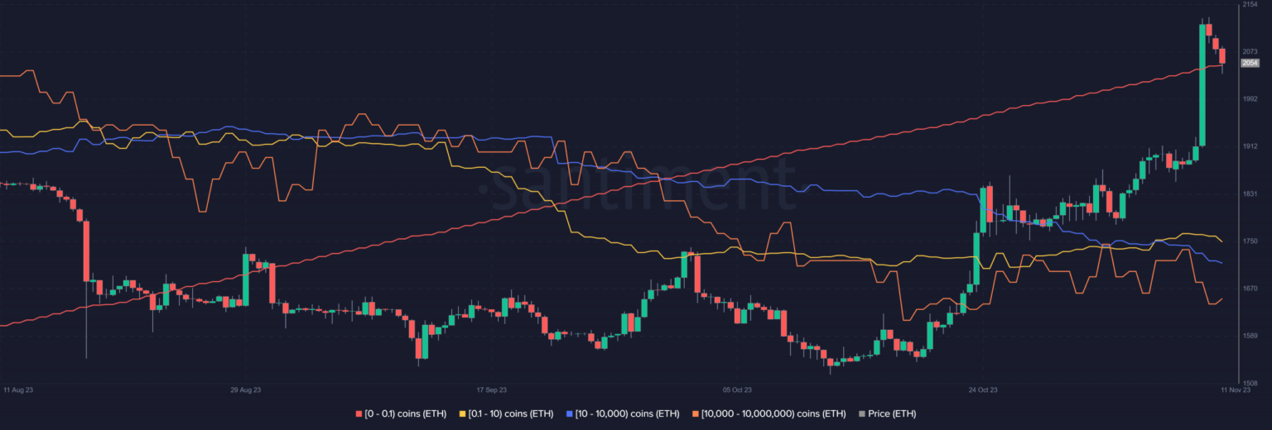This screenshot has width=1272, height=430.
Task: Toggle the Price (ETH) legend label
Action: tap(892, 413)
